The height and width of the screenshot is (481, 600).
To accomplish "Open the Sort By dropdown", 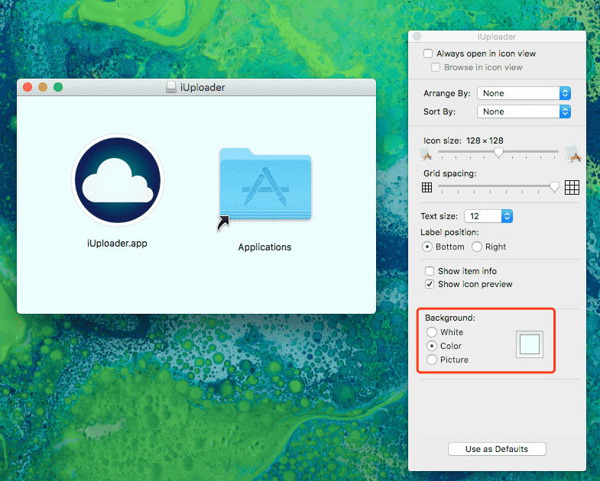I will pos(524,111).
